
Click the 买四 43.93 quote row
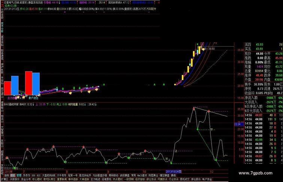pyautogui.click(x=264, y=44)
